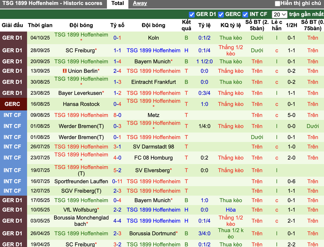Open TSG 1899 Hoffenheim link in Metz row

point(81,115)
